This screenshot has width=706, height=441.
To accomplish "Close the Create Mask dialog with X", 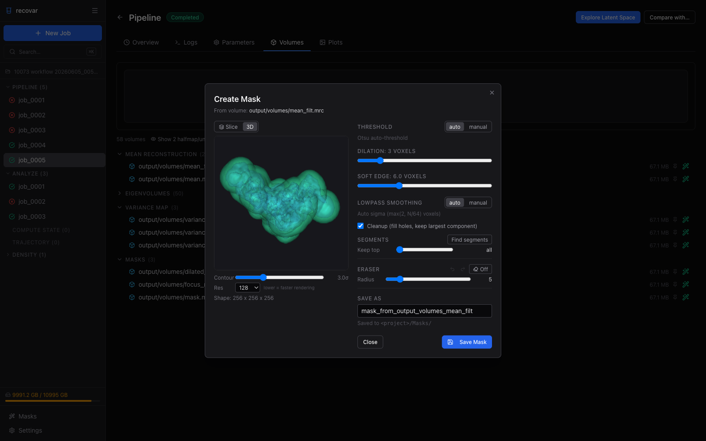I will pos(492,93).
